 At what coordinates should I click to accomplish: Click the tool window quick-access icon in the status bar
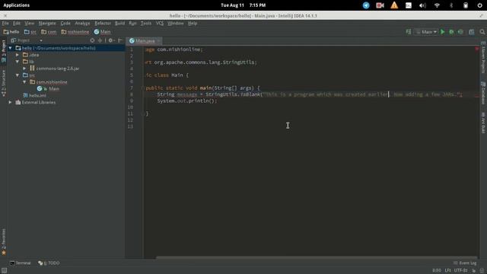(4, 270)
